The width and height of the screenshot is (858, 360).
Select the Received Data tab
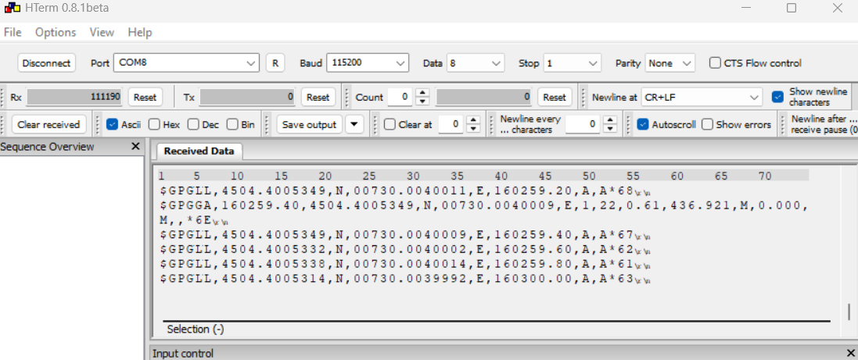coord(199,151)
